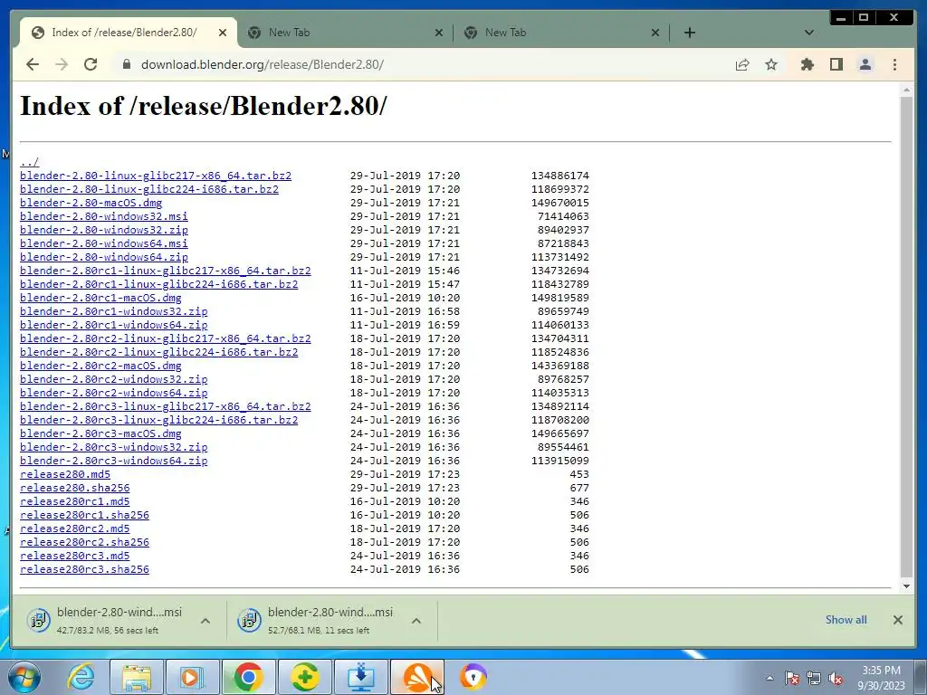Download blender-2.80-windows64.zip

[x=104, y=257]
